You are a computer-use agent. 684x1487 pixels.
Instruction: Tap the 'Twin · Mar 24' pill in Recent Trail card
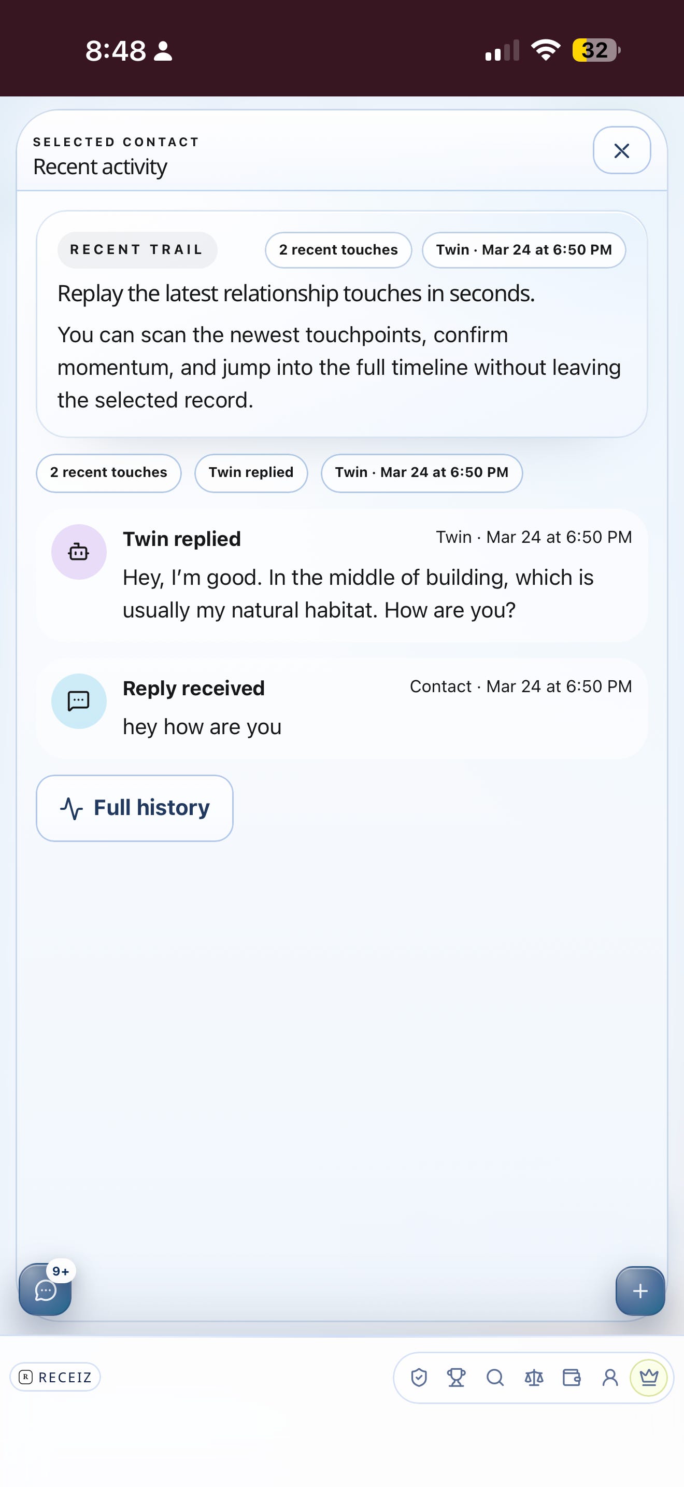point(524,250)
